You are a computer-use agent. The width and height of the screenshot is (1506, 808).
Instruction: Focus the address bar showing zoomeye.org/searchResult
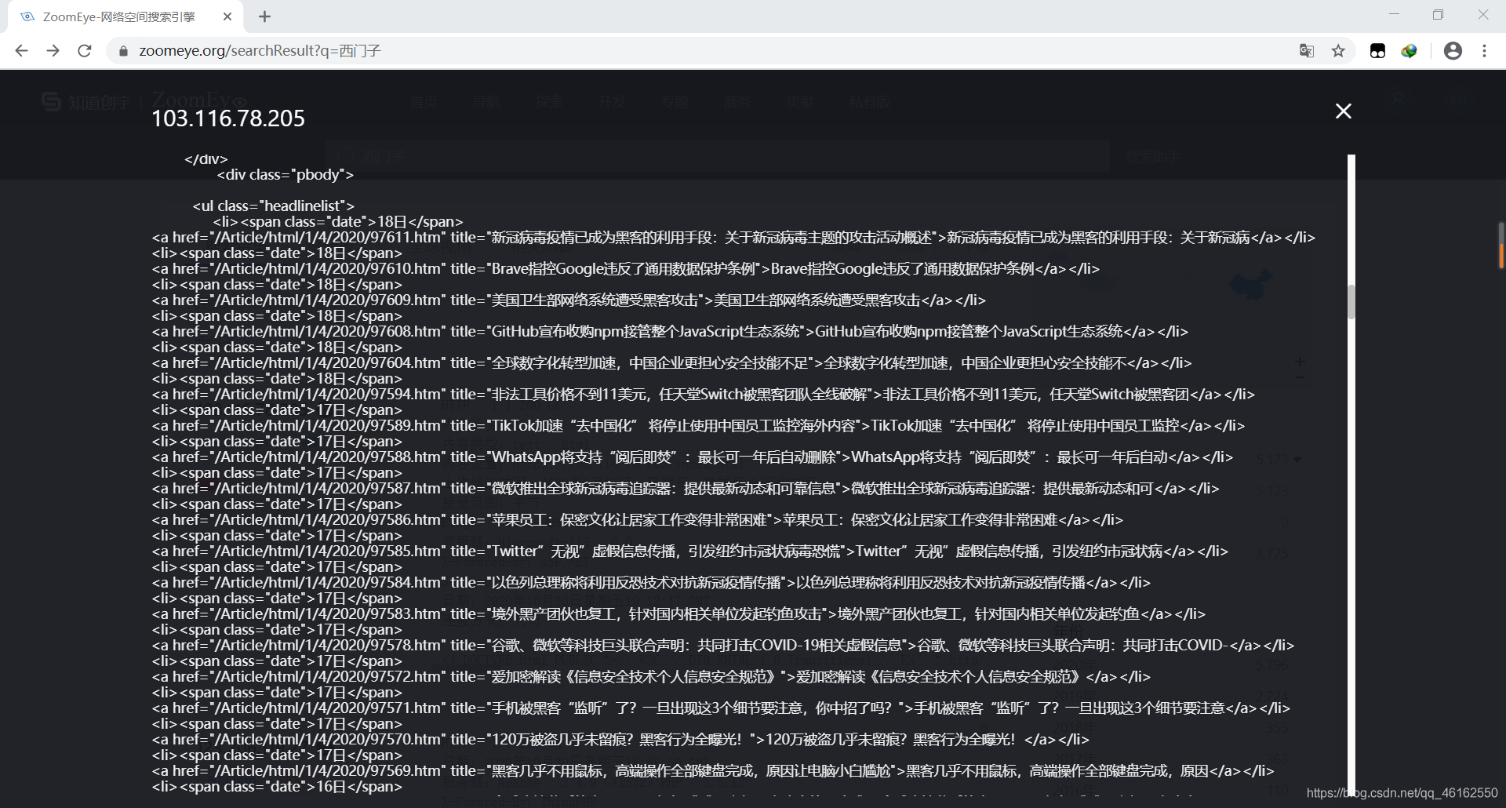(x=706, y=51)
